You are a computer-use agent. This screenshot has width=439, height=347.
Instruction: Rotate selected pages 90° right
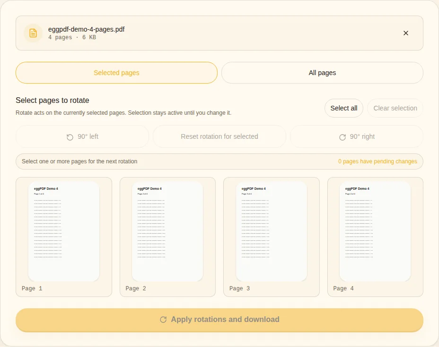pos(357,136)
